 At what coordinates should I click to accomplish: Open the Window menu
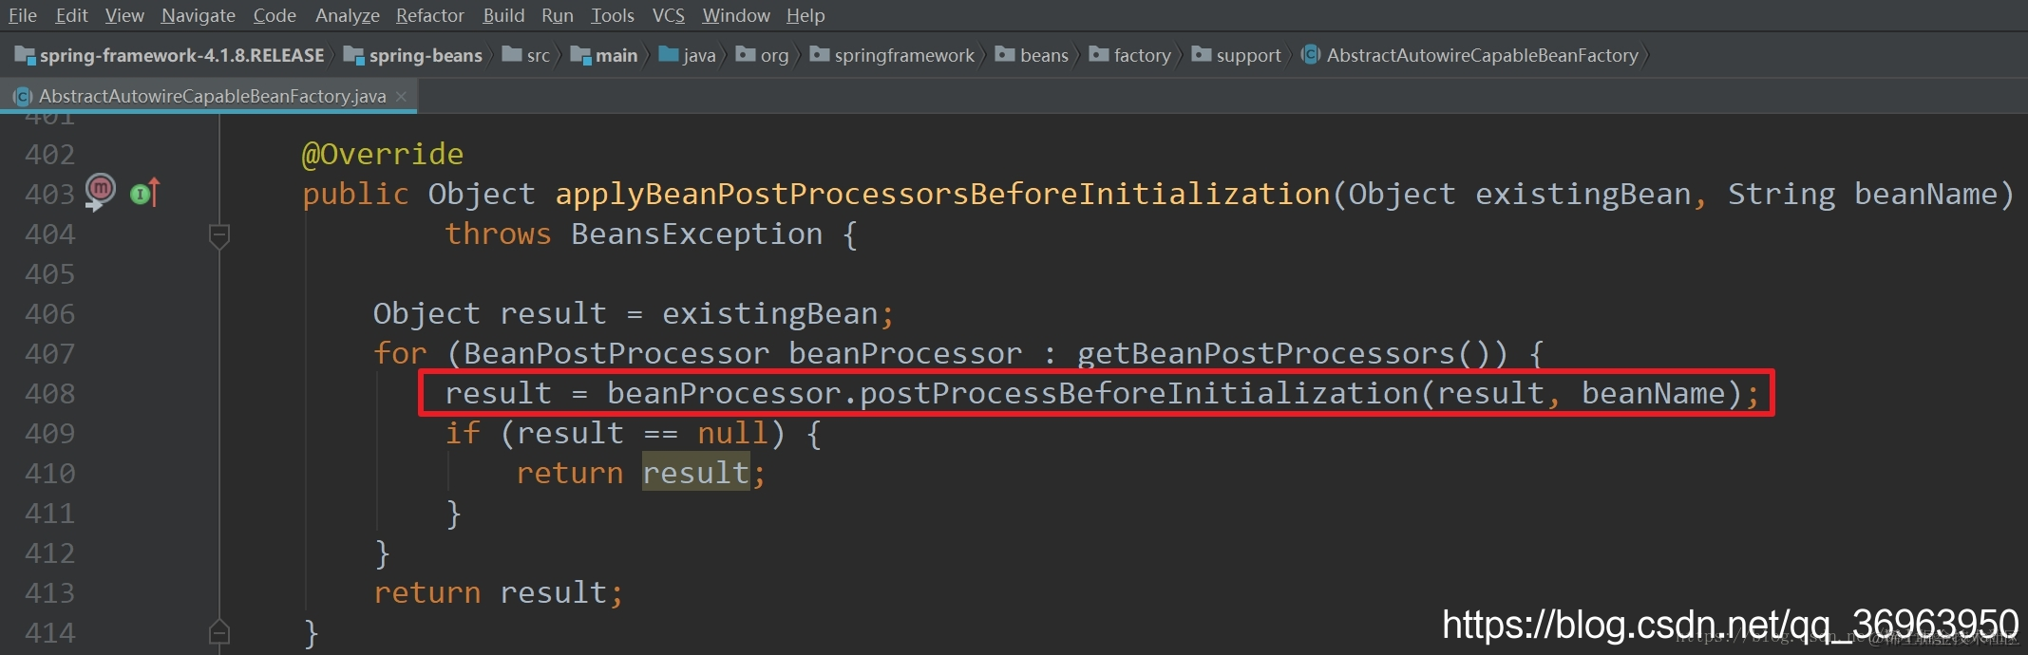[736, 15]
